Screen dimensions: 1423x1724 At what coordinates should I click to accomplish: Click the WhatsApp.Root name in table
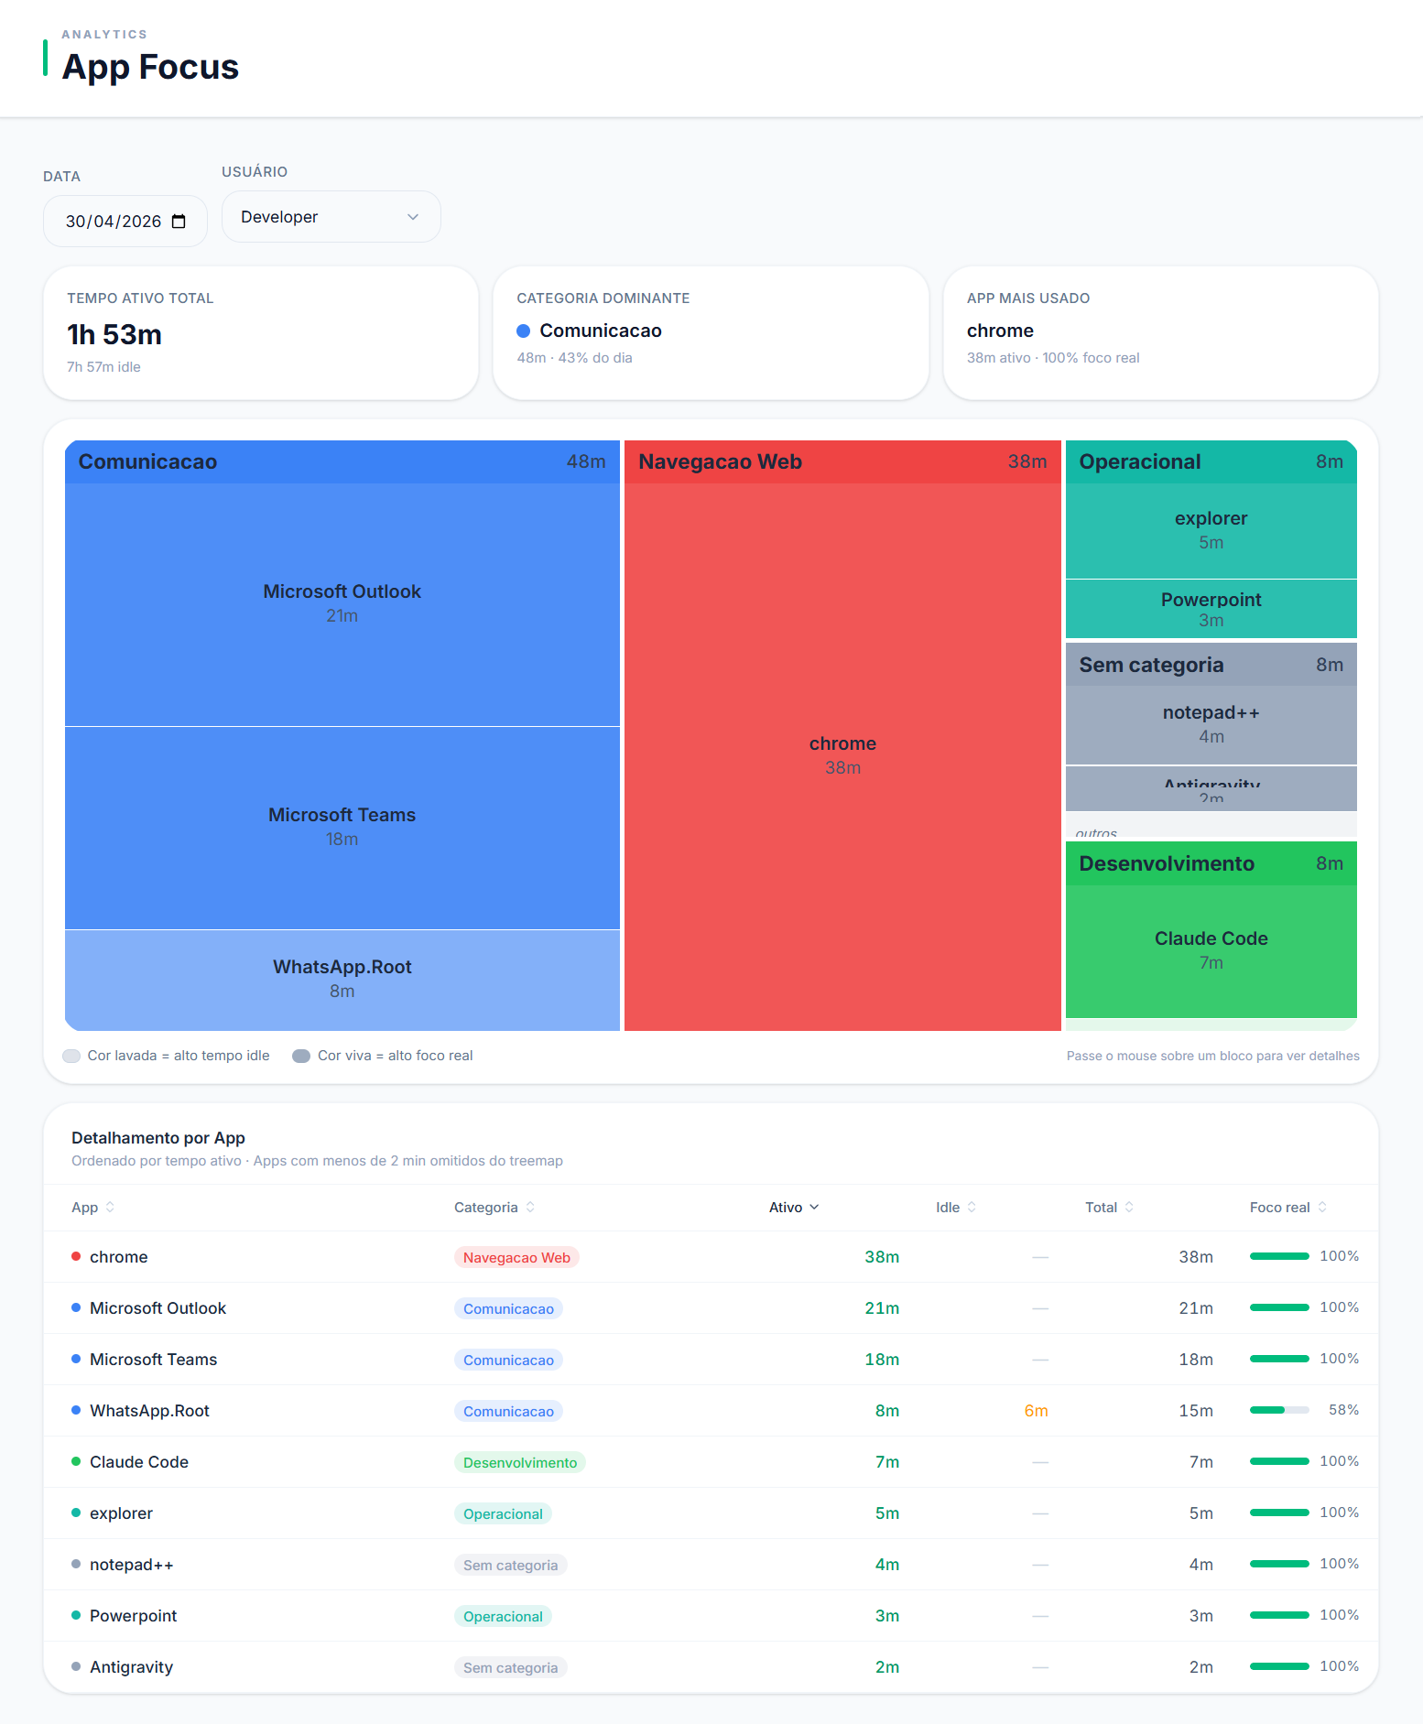(149, 1411)
